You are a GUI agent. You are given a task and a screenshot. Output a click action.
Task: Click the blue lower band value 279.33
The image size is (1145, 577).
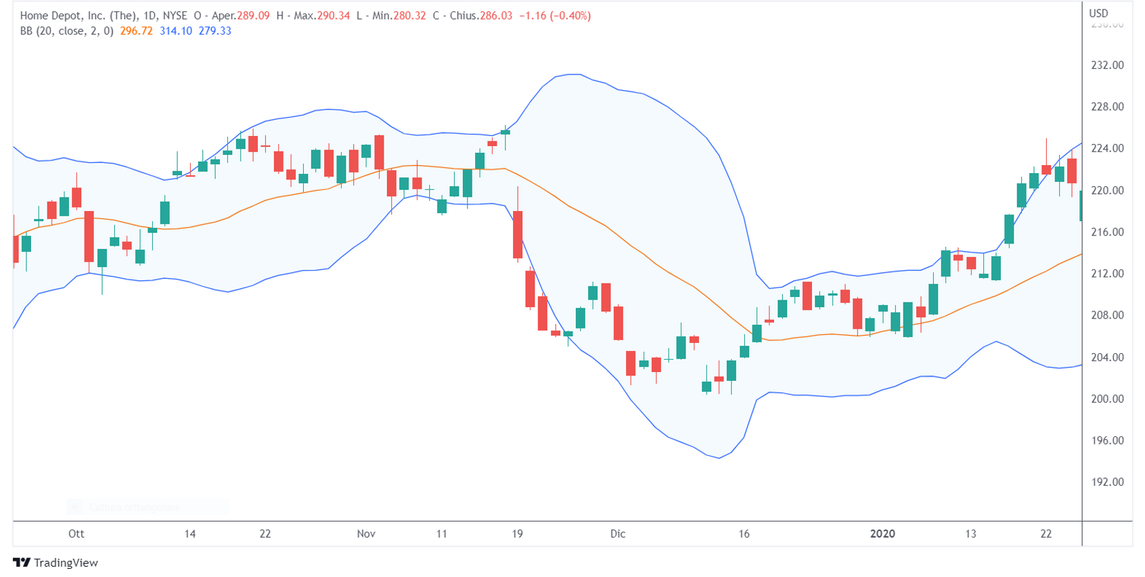tap(215, 31)
